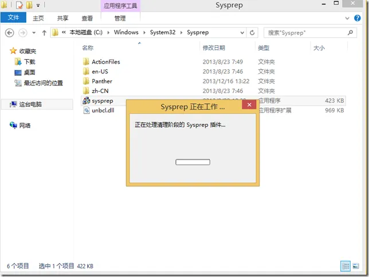Click Windows in the address path

pos(126,33)
